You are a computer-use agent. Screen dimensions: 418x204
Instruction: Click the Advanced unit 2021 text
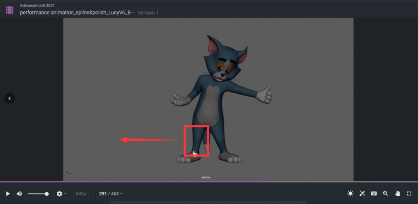(x=37, y=5)
